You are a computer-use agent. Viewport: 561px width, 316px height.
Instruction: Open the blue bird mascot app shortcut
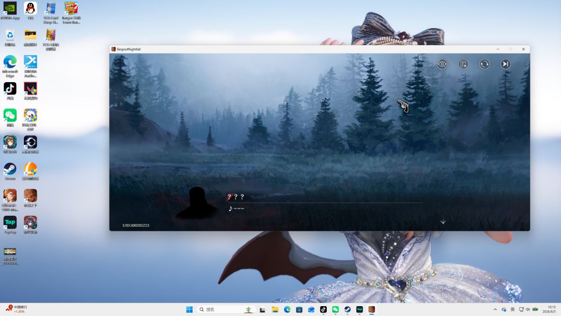click(x=31, y=120)
